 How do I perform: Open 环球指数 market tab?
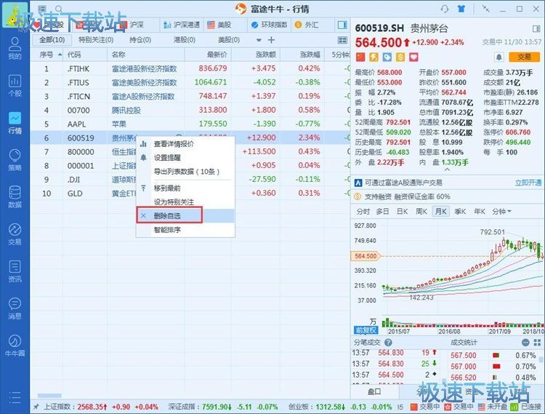point(269,25)
